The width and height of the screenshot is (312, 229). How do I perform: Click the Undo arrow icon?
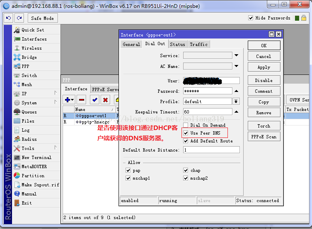pyautogui.click(x=8, y=18)
